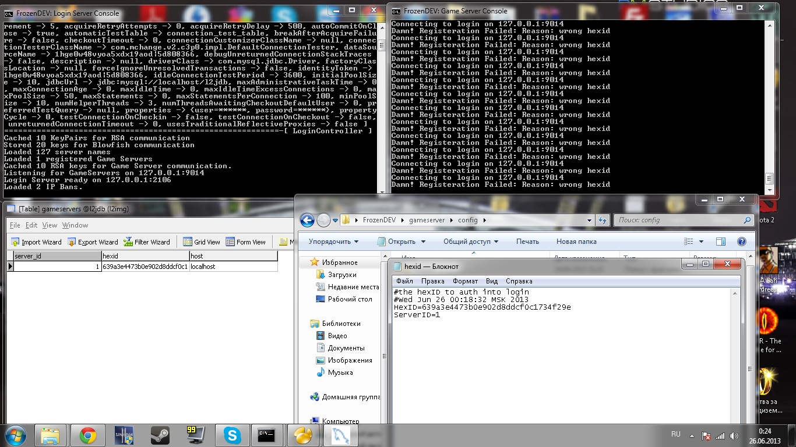Screen dimensions: 796x447
Task: Select Избранное in Explorer navigation pane
Action: tap(339, 262)
